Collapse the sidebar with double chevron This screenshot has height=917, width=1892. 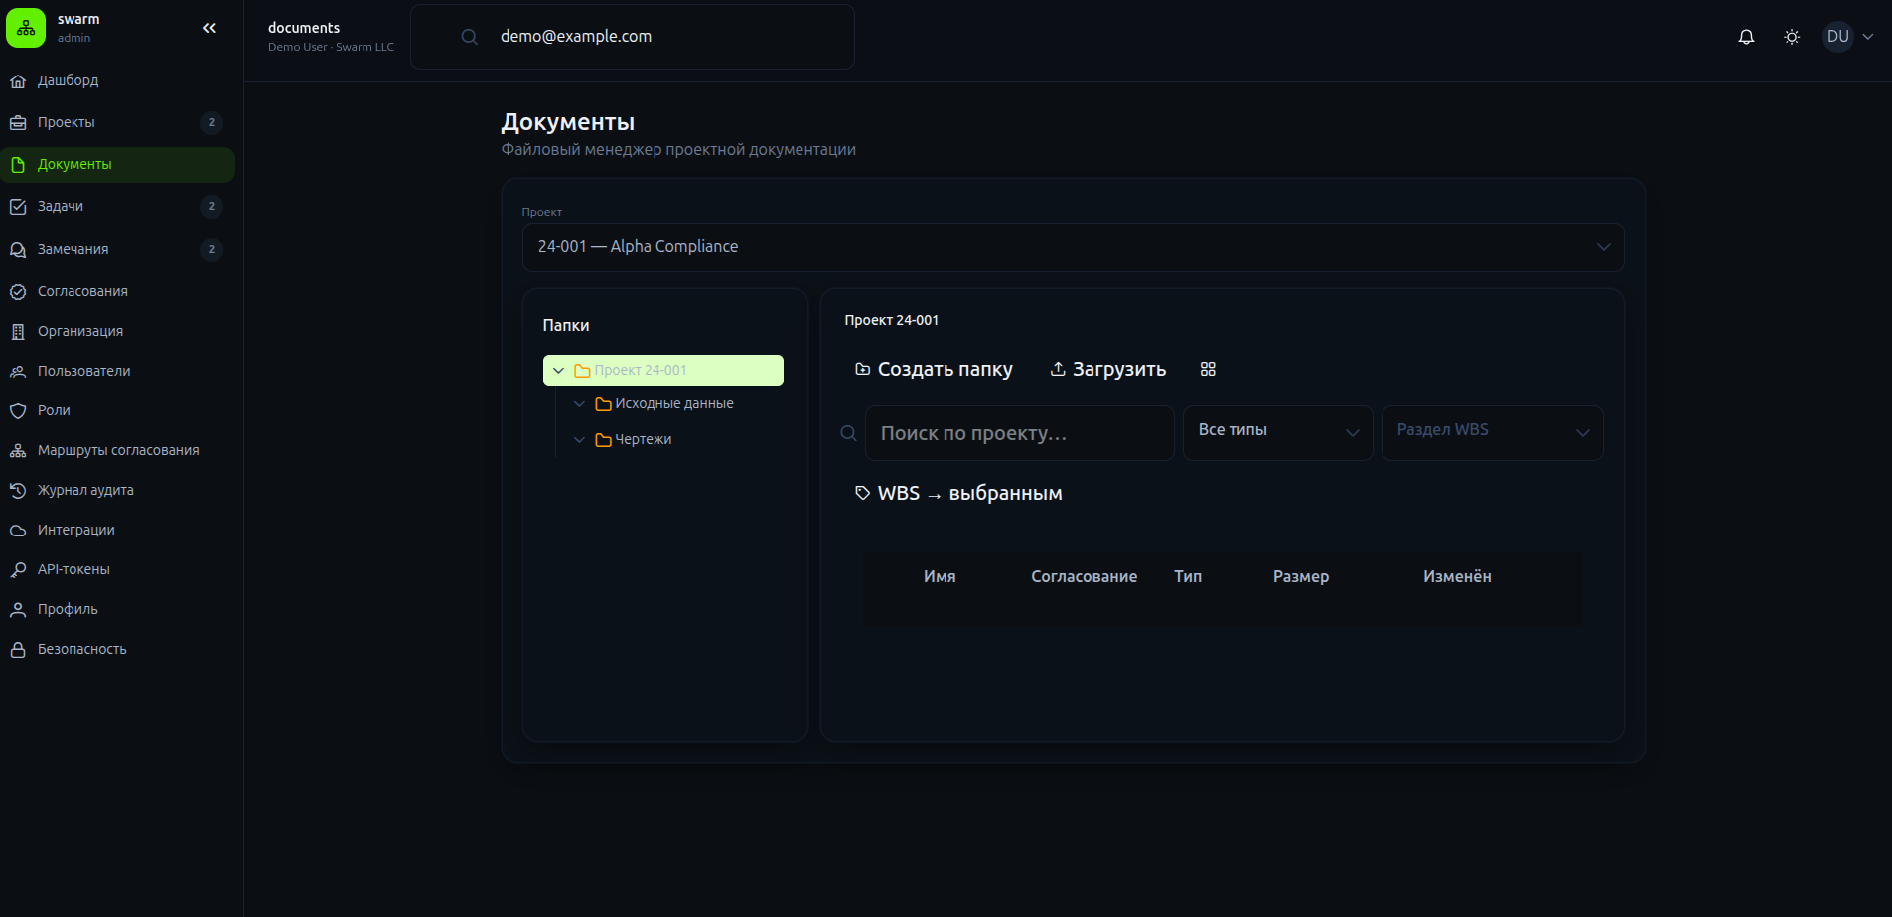(209, 28)
